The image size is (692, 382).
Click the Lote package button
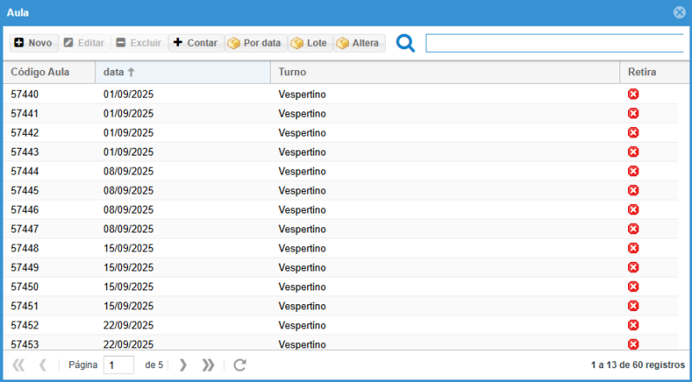[310, 43]
